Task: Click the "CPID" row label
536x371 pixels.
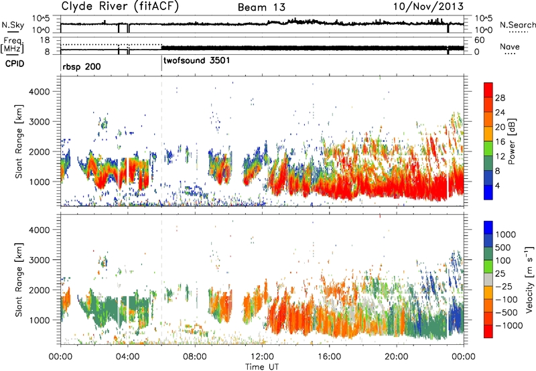Action: click(15, 64)
